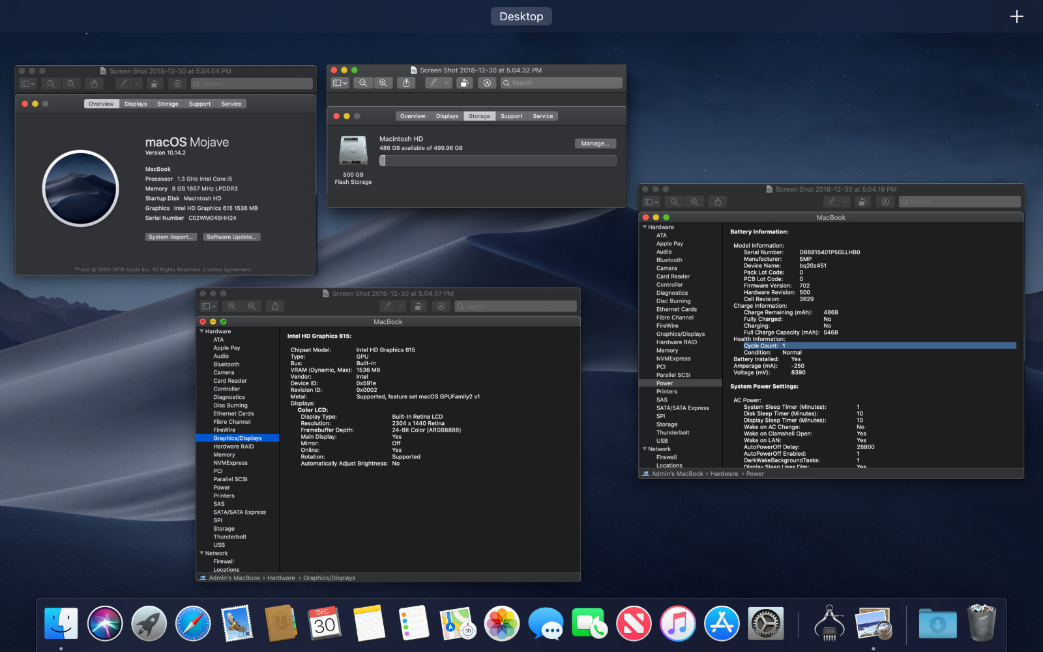Launch Launchpad from the Dock
Image resolution: width=1043 pixels, height=652 pixels.
tap(149, 623)
